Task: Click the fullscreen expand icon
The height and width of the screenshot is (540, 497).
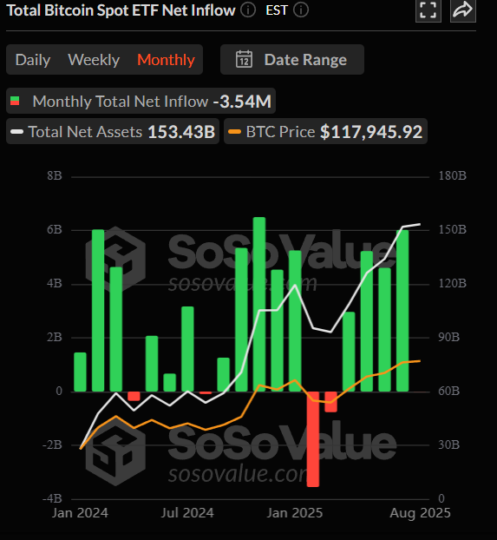Action: point(428,10)
